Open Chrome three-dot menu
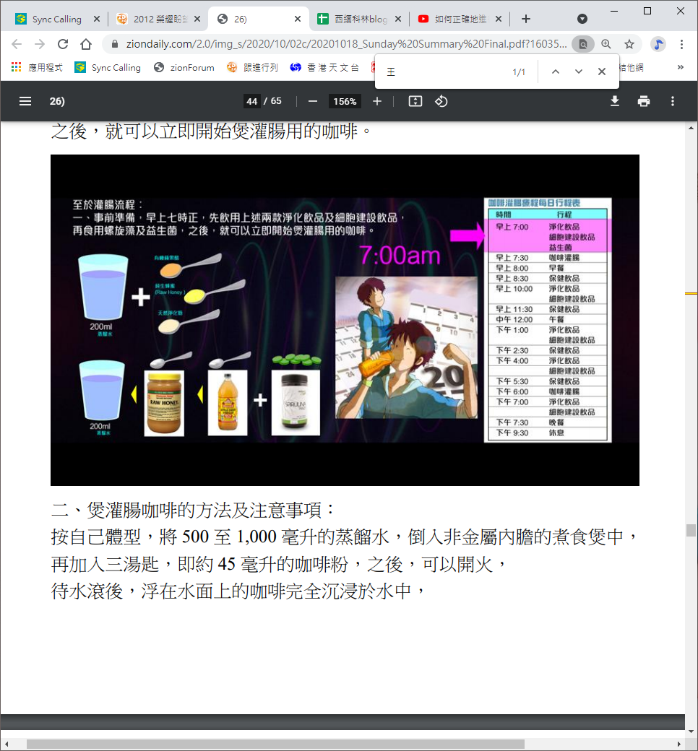Image resolution: width=698 pixels, height=751 pixels. [681, 45]
